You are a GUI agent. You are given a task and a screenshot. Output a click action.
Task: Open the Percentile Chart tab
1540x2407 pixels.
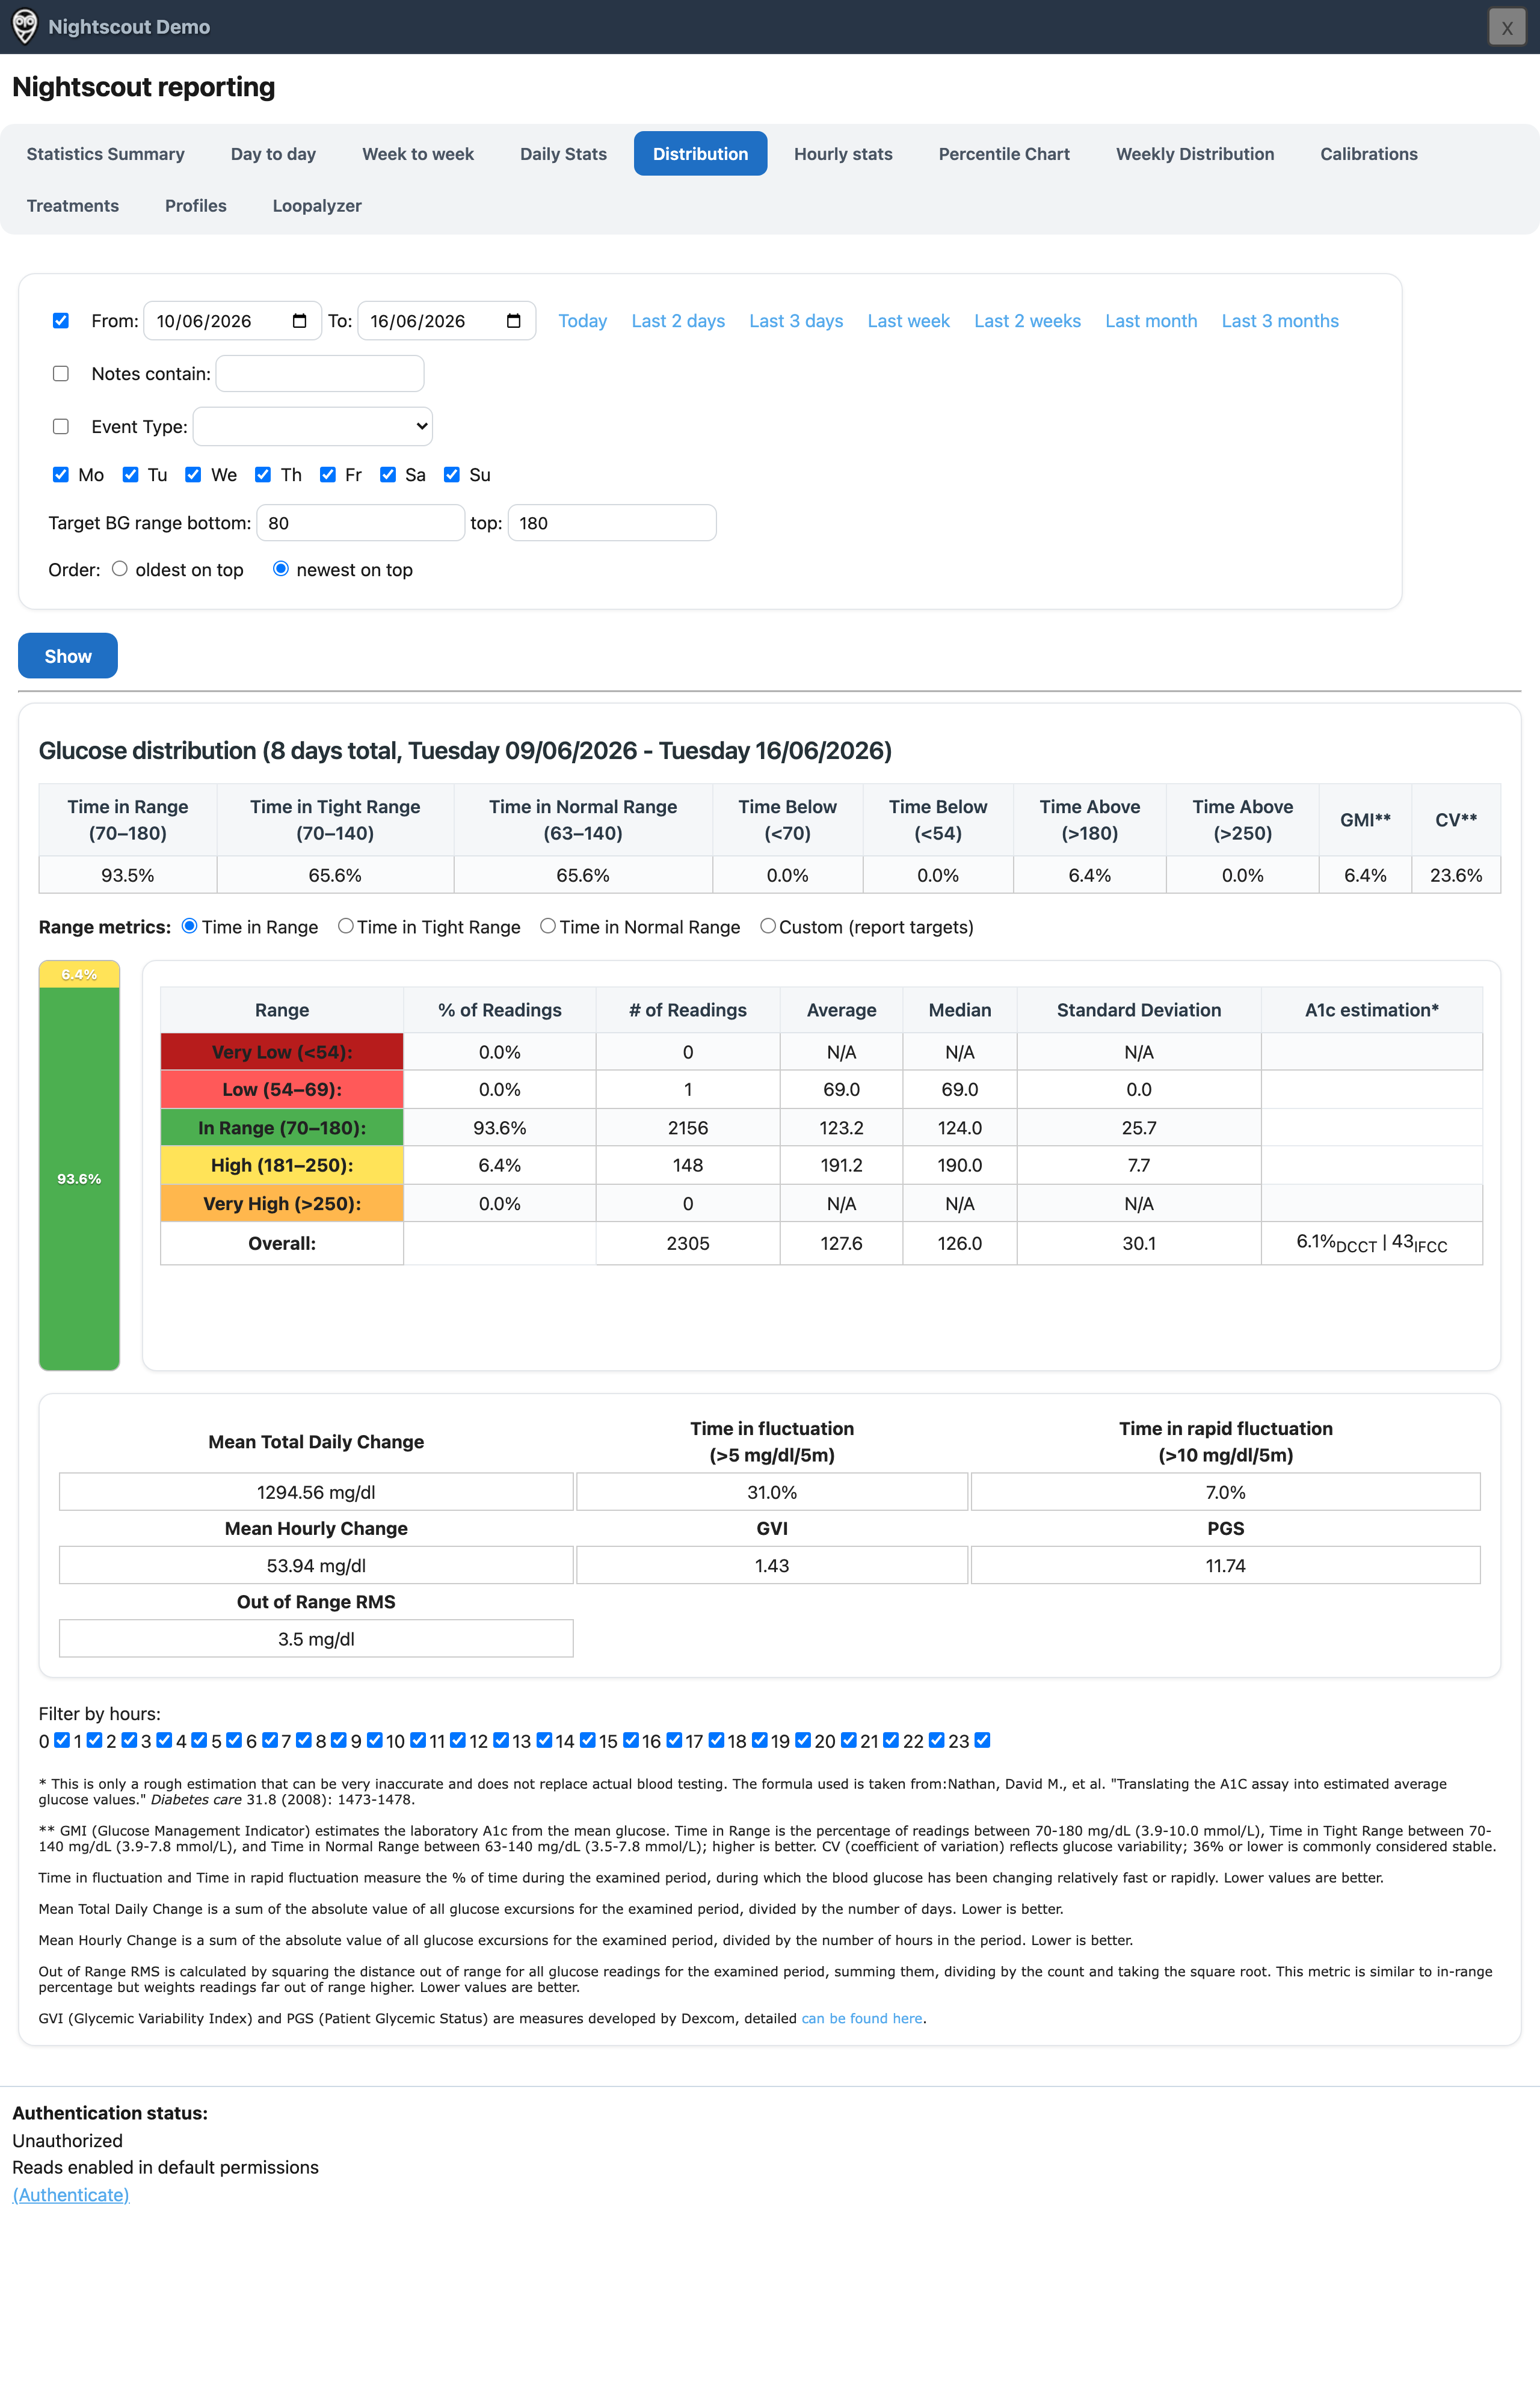pos(1004,154)
